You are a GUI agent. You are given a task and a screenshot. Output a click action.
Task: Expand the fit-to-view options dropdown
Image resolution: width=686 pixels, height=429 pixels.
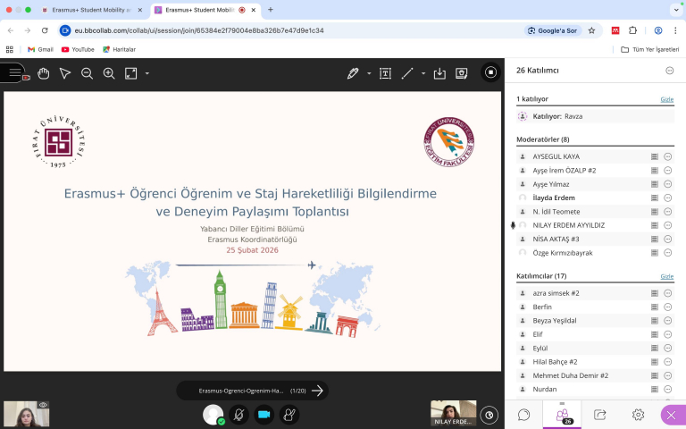[x=147, y=73]
